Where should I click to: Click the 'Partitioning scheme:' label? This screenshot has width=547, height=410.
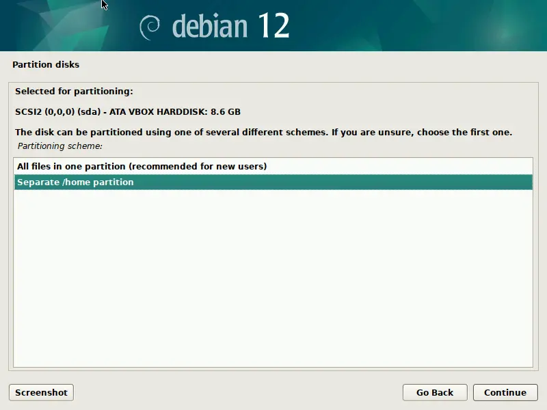pos(59,146)
